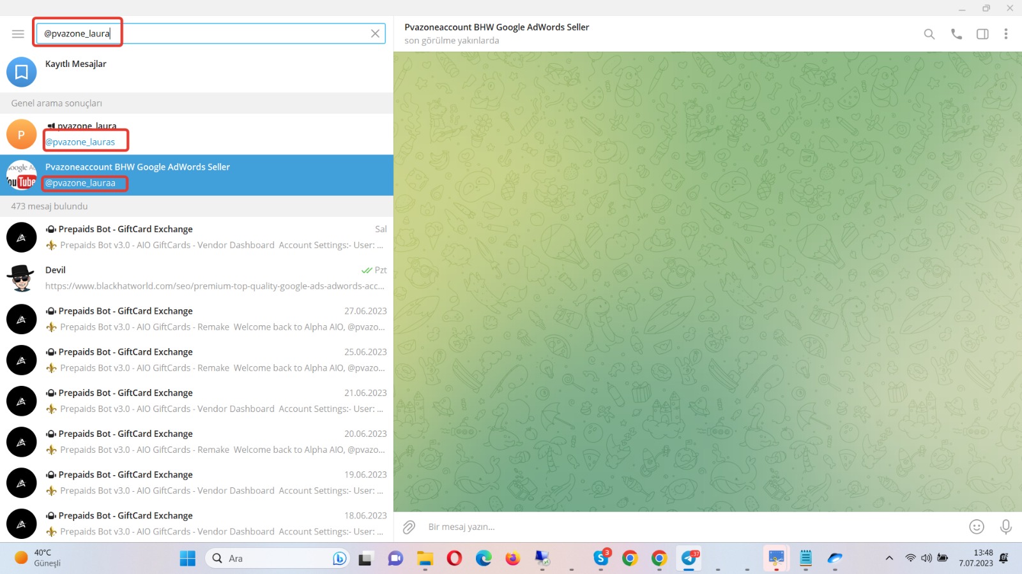This screenshot has height=574, width=1022.
Task: Open Kayıtlı Mesajlar saved messages chat
Action: click(x=197, y=72)
